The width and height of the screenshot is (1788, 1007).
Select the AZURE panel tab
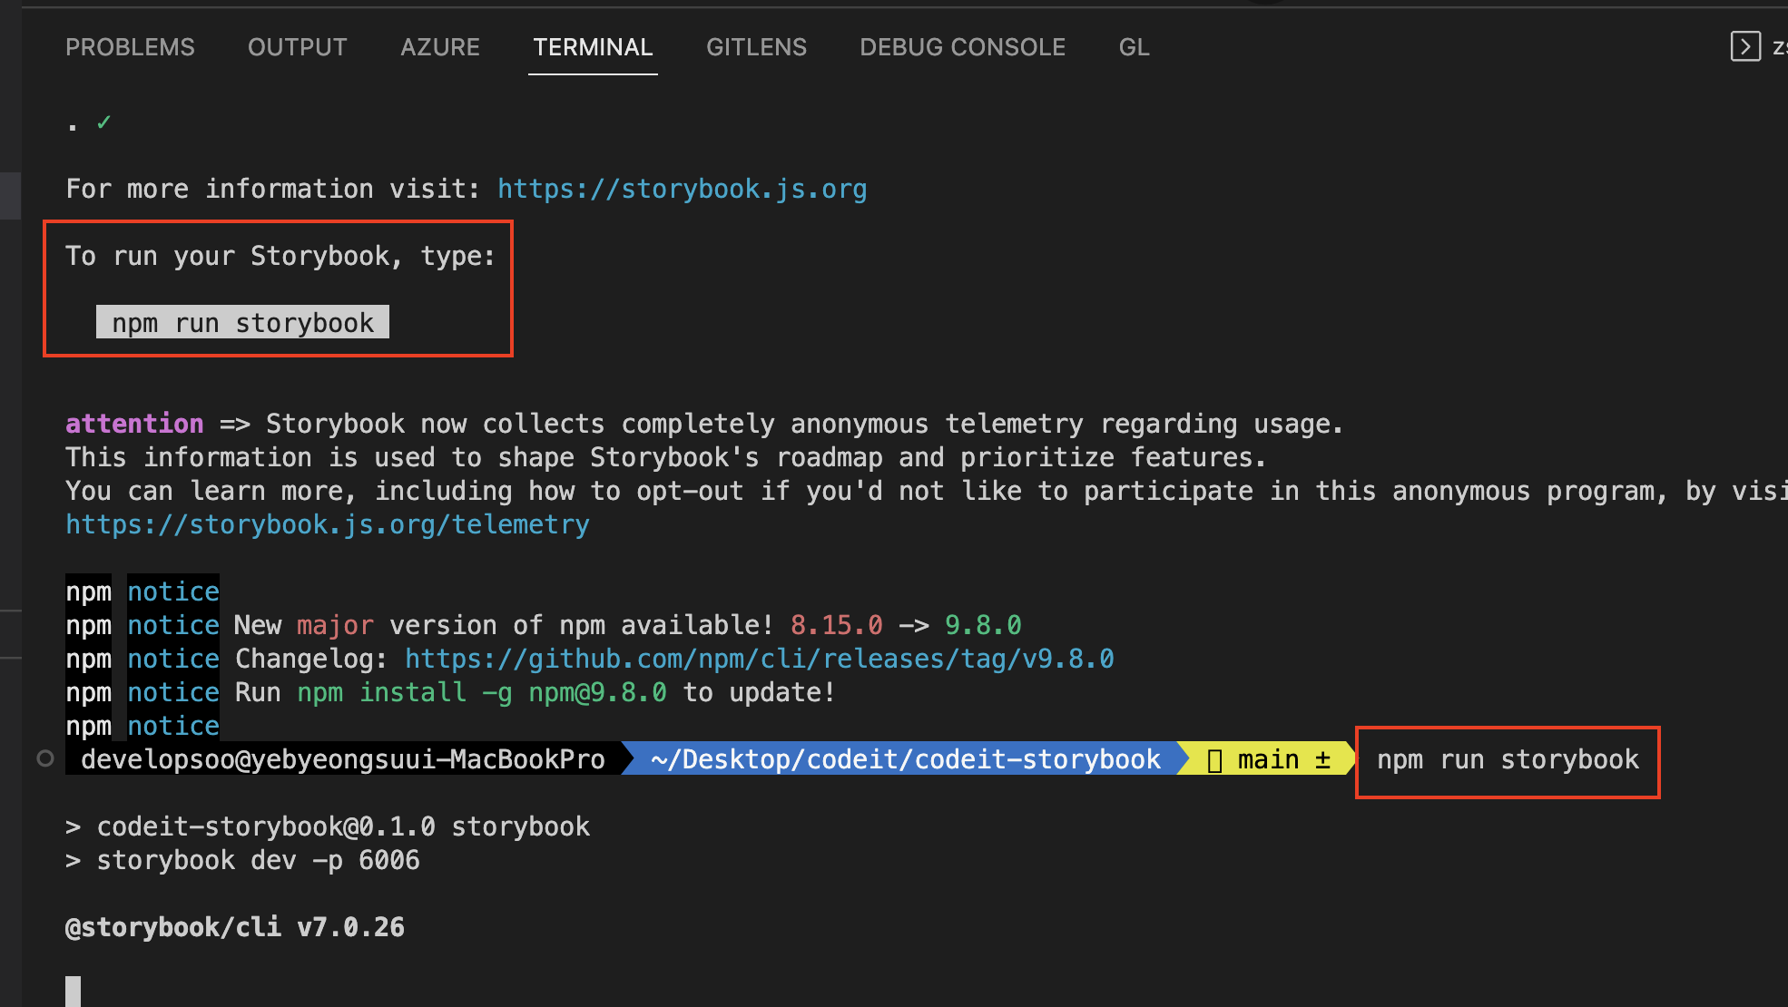pos(440,47)
